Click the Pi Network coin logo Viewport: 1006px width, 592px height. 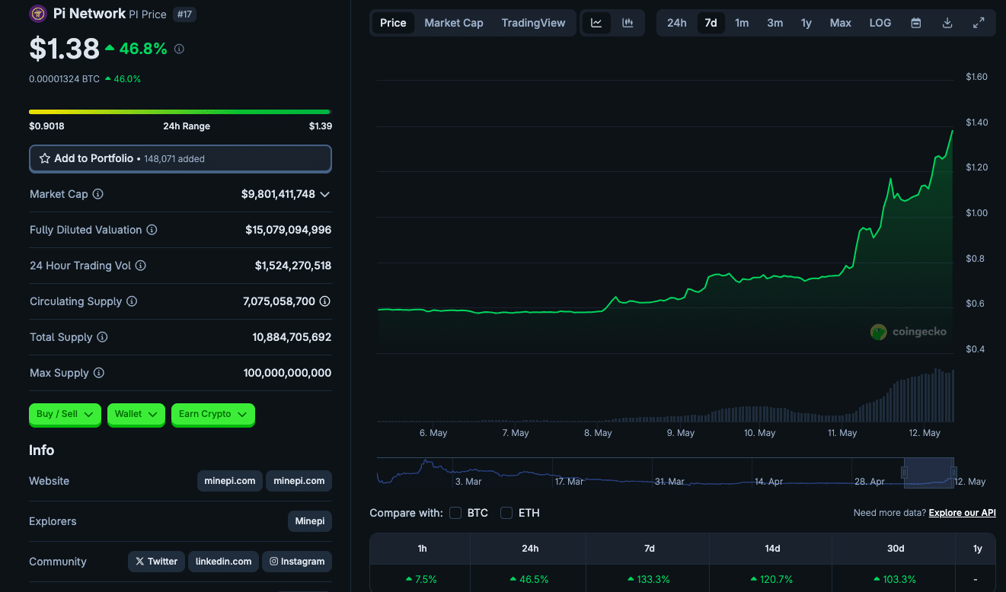[37, 14]
